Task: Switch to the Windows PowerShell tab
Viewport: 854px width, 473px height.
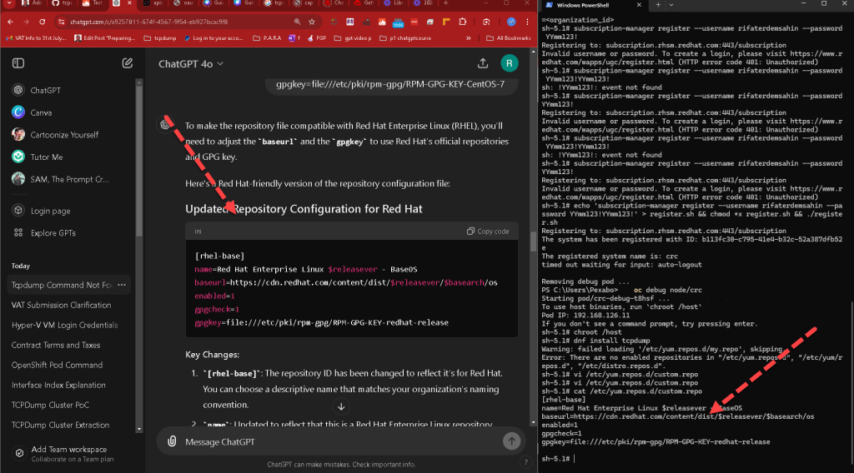Action: (594, 5)
